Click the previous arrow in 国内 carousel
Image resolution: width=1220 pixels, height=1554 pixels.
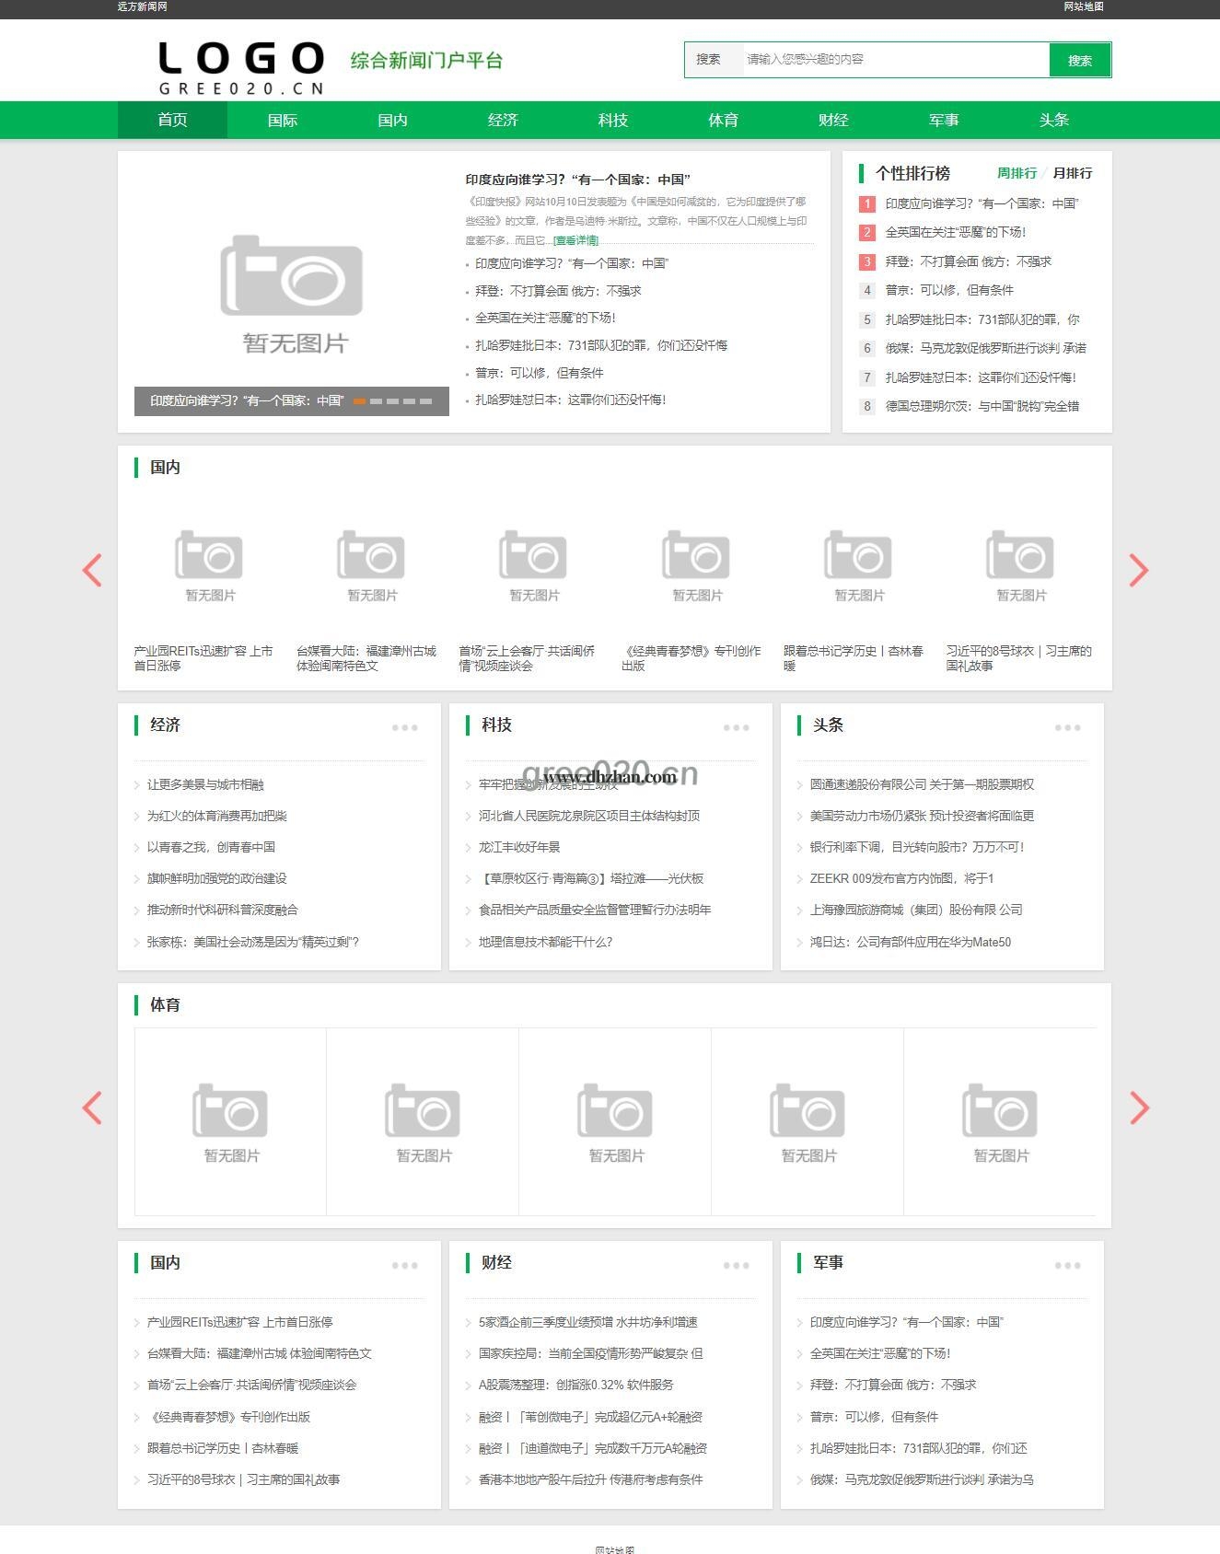tap(92, 571)
